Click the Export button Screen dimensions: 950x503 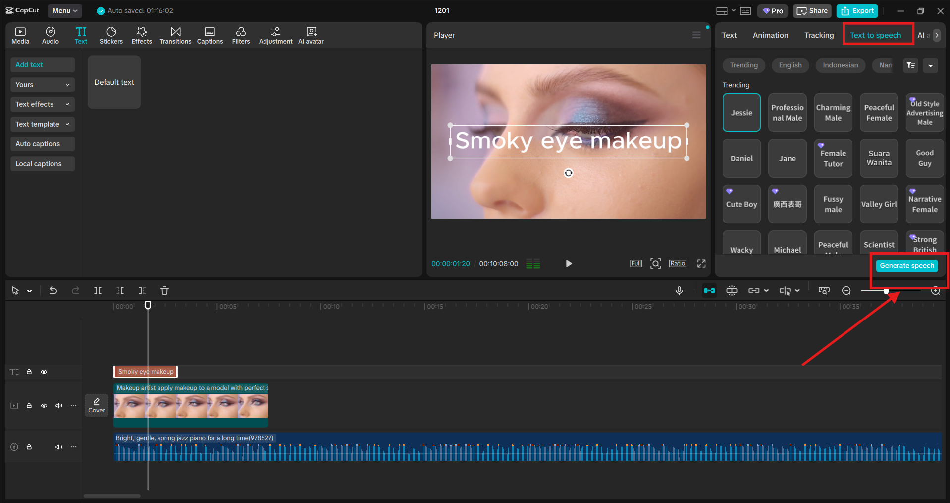click(x=857, y=11)
